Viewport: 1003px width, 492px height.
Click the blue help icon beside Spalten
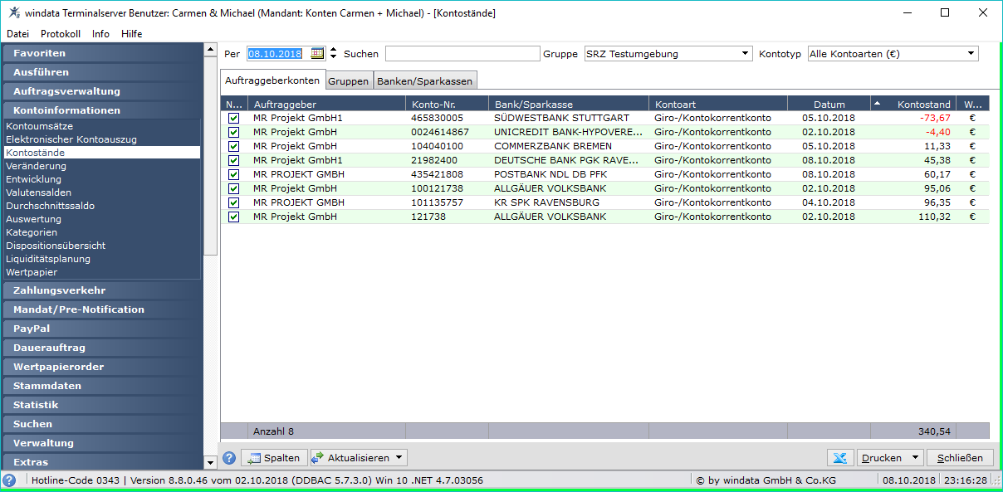229,458
